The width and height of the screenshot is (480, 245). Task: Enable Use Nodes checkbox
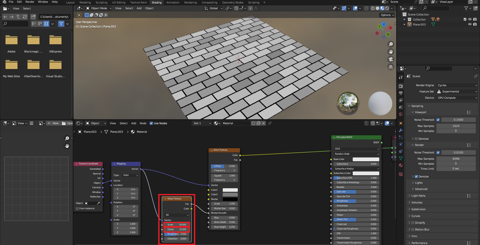pos(151,123)
